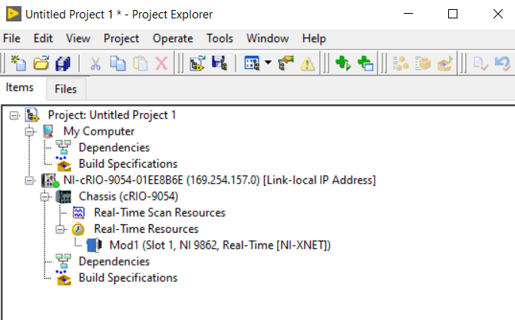515x320 pixels.
Task: Click the Open Project folder icon
Action: point(41,63)
